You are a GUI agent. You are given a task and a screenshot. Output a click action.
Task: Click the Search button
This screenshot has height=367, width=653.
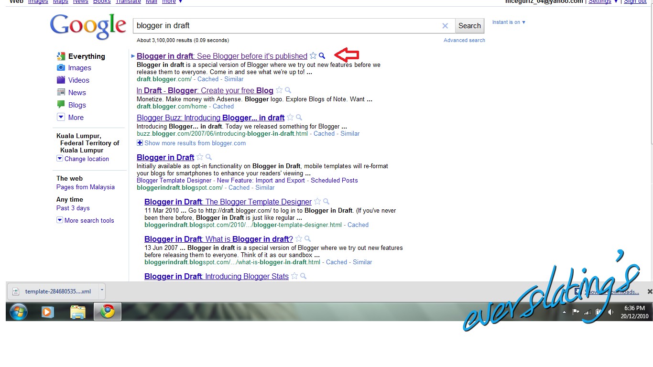469,26
